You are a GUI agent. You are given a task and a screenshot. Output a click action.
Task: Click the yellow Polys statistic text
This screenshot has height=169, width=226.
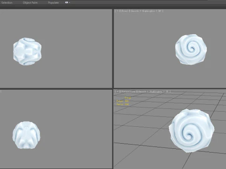pos(122,101)
